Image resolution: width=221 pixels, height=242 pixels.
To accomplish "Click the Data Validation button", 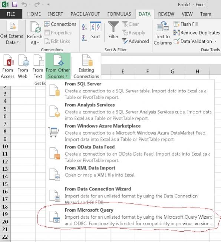I will 193,41.
